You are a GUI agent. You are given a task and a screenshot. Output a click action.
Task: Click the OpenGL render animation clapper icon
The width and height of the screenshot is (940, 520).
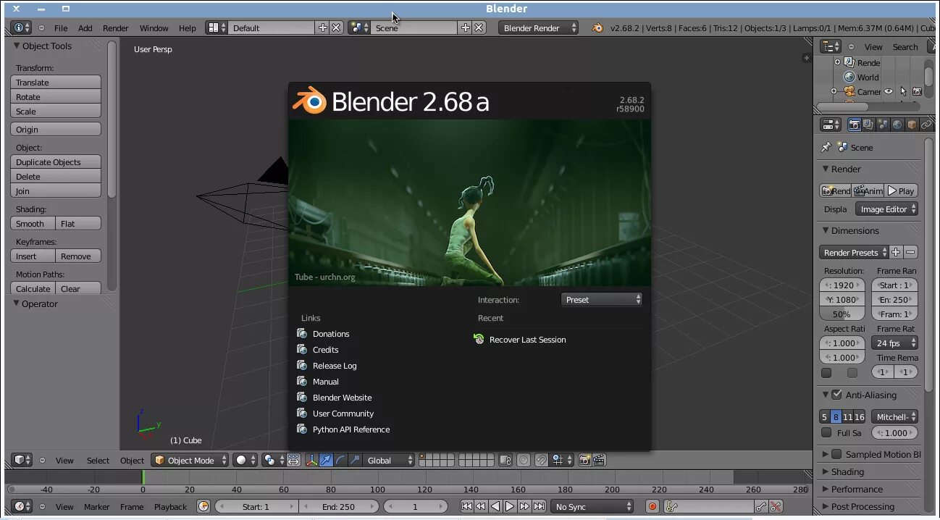click(599, 460)
